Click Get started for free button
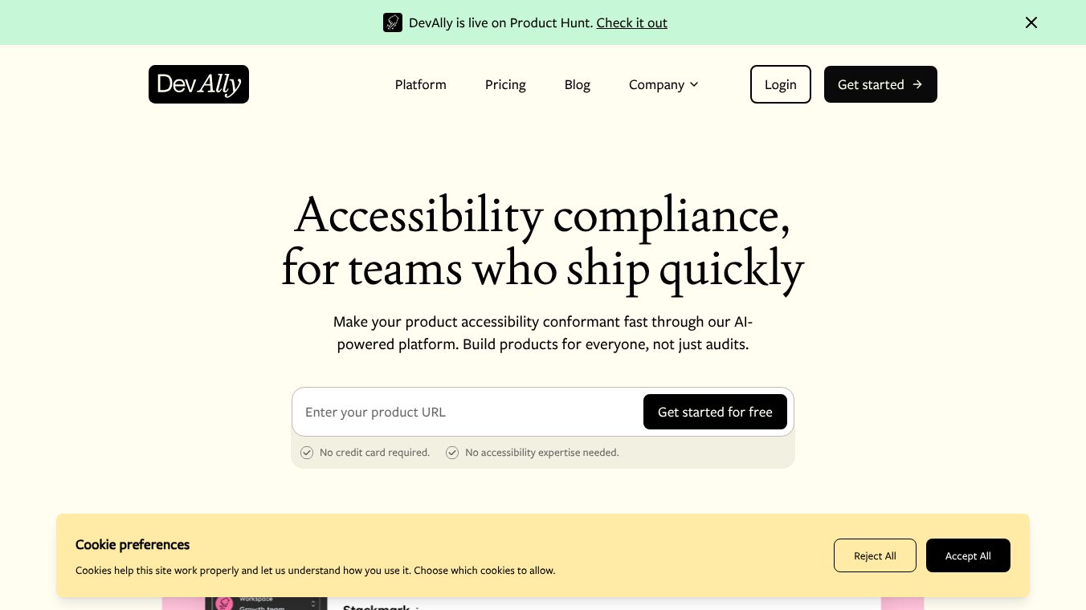This screenshot has width=1086, height=610. click(x=715, y=412)
